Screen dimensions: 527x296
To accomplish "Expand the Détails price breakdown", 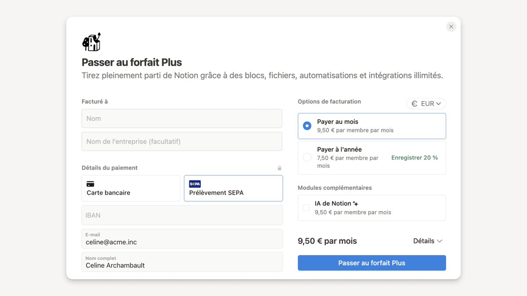I will pyautogui.click(x=427, y=241).
